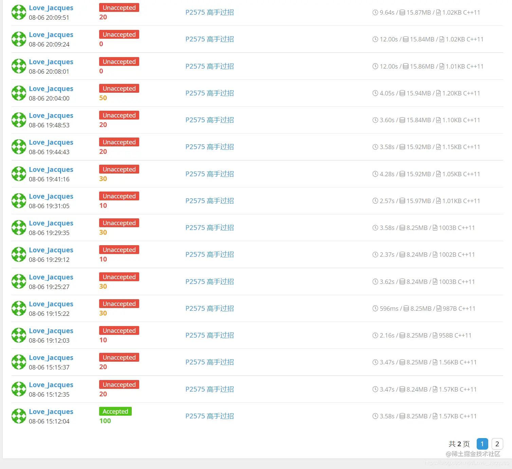Viewport: 512px width, 469px height.
Task: Click avatar icon for 08-06 19:29:35 submission
Action: (x=19, y=228)
